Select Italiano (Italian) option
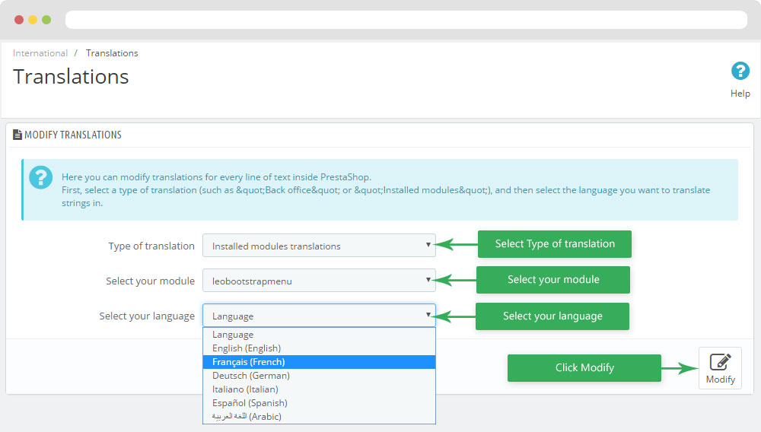 tap(319, 389)
